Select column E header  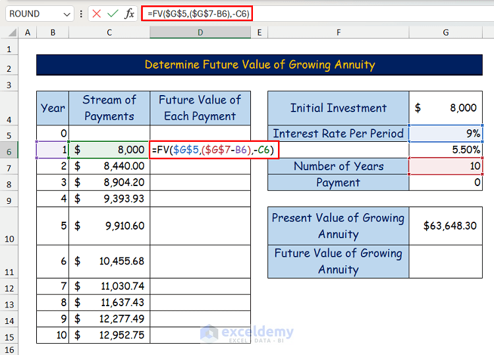(x=260, y=32)
